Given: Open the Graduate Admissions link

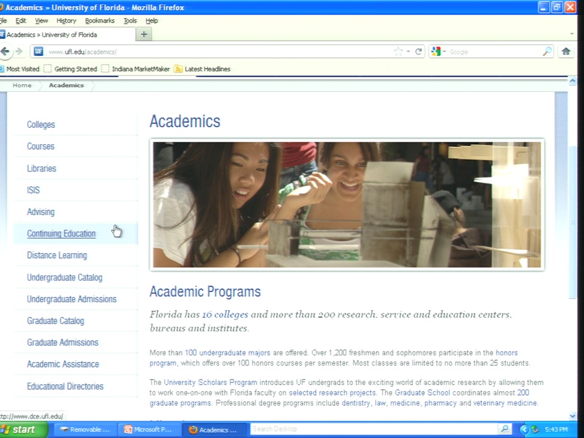Looking at the screenshot, I should click(x=63, y=342).
